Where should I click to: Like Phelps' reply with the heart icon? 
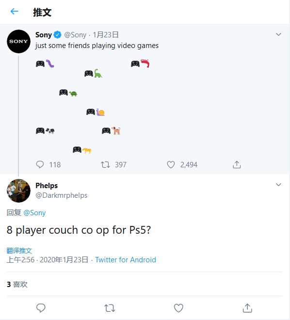(178, 308)
